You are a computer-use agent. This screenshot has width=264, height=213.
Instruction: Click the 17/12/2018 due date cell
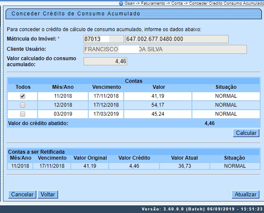click(x=106, y=105)
